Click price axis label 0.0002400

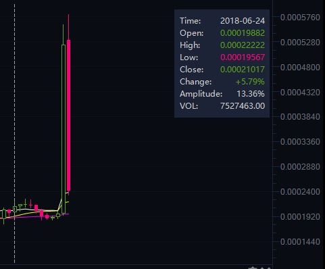coord(300,192)
